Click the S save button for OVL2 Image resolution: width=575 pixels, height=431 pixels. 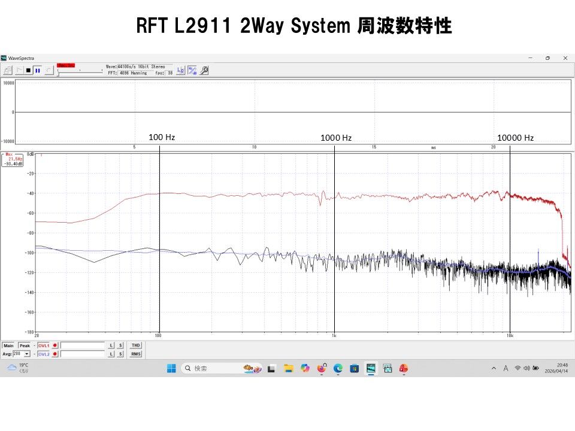coord(120,354)
